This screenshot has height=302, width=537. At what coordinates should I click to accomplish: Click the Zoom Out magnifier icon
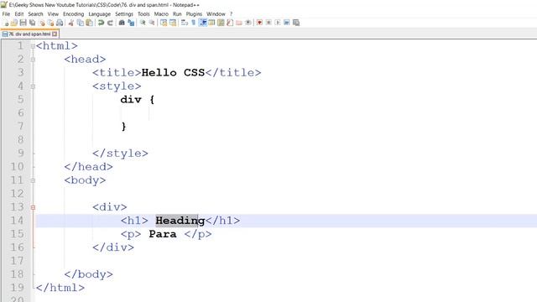(x=151, y=23)
